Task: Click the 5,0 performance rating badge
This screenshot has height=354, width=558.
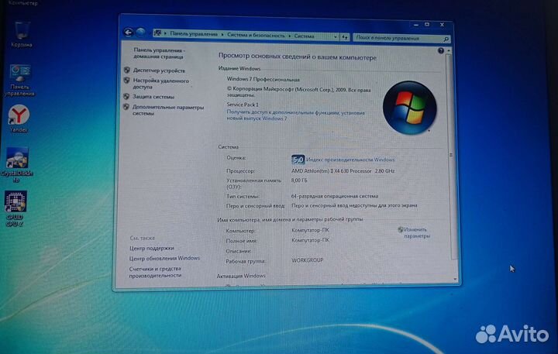Action: [x=298, y=160]
